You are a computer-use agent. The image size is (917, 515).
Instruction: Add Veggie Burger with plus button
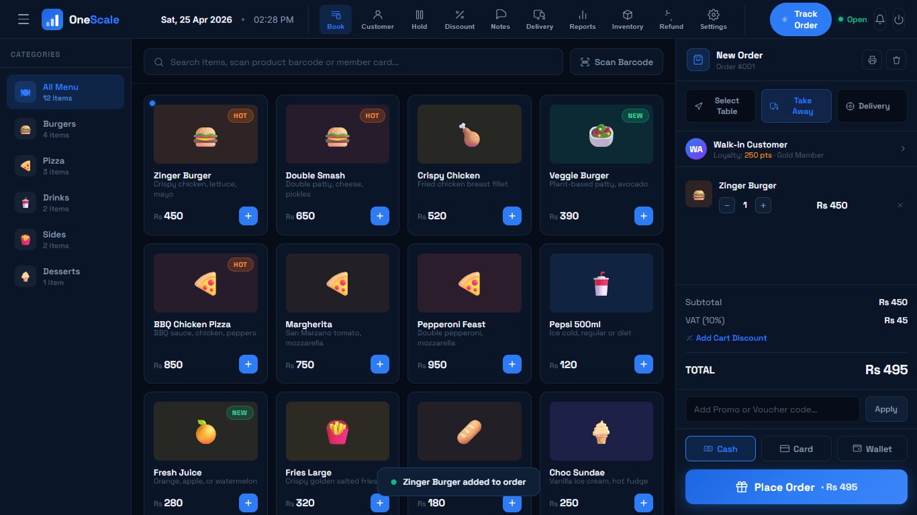tap(644, 216)
